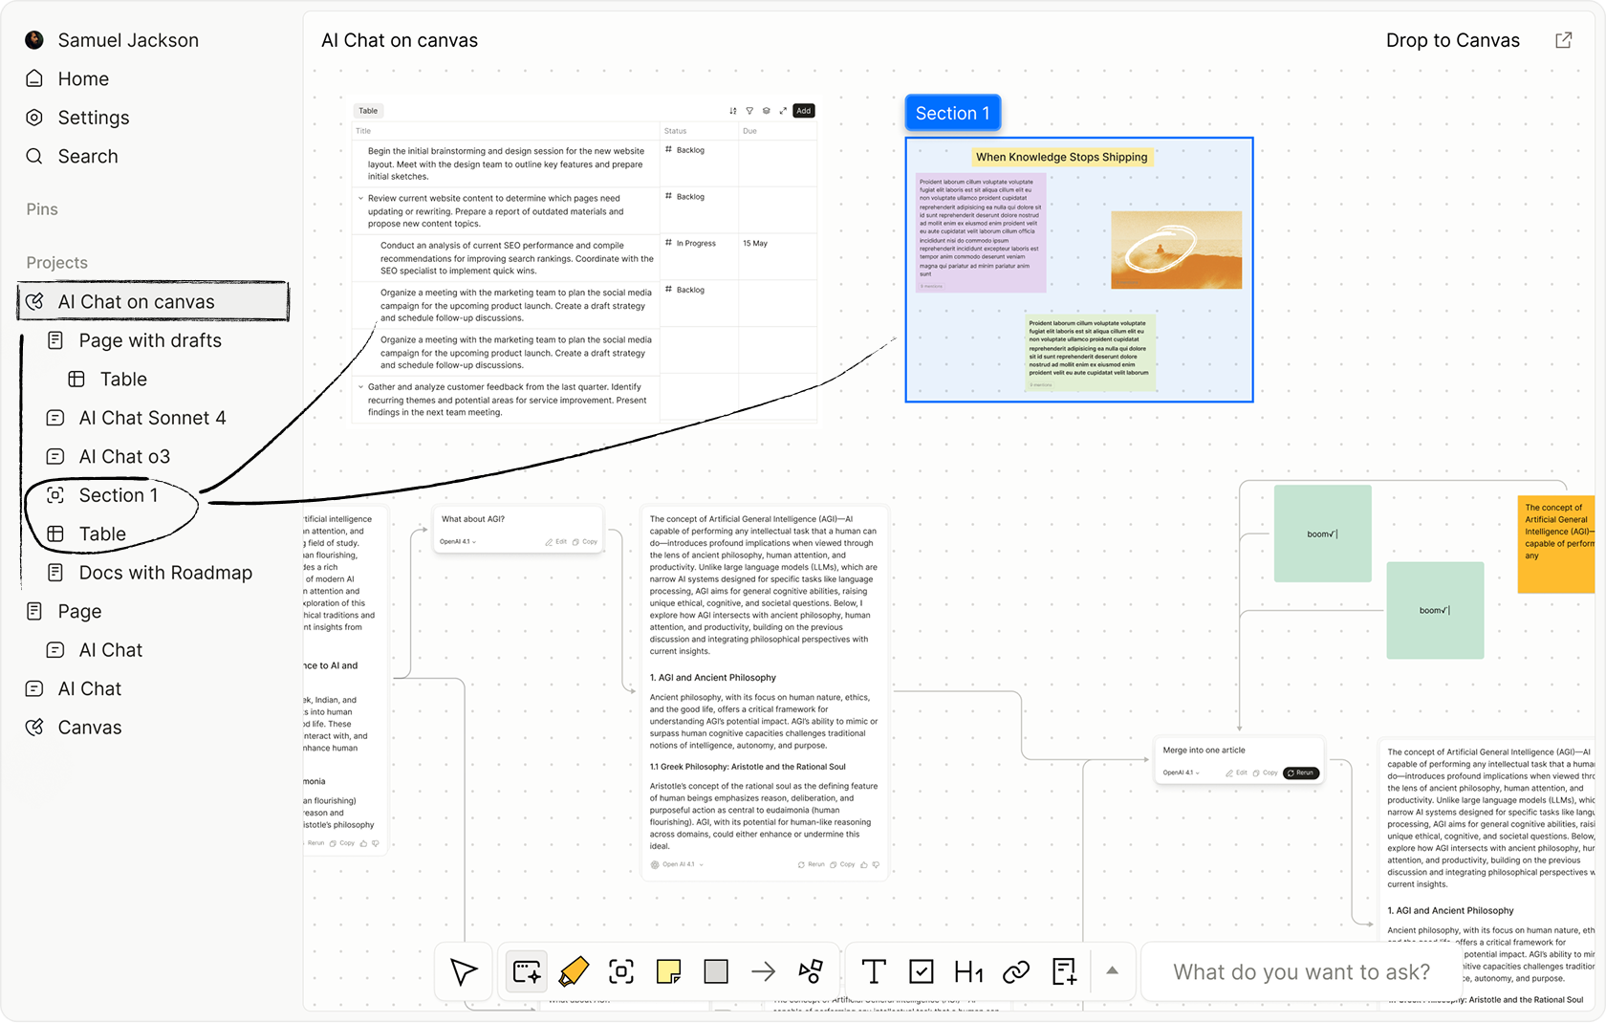
Task: Click Edit on the 'What about AGI?' card
Action: point(556,542)
